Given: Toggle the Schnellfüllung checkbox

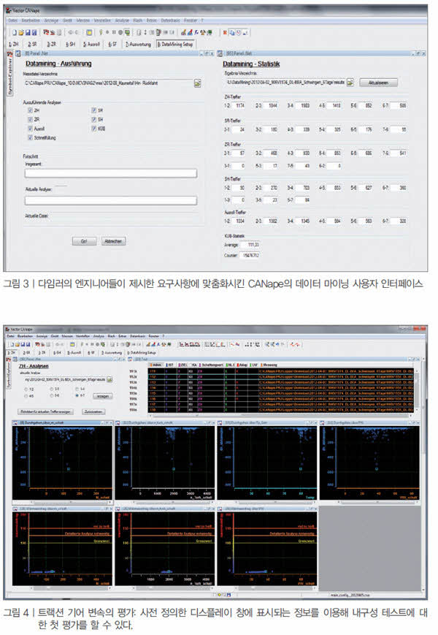Looking at the screenshot, I should (x=30, y=137).
